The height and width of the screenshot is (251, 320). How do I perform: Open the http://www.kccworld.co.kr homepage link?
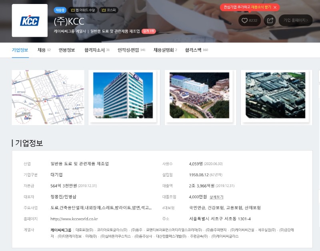coord(74,219)
